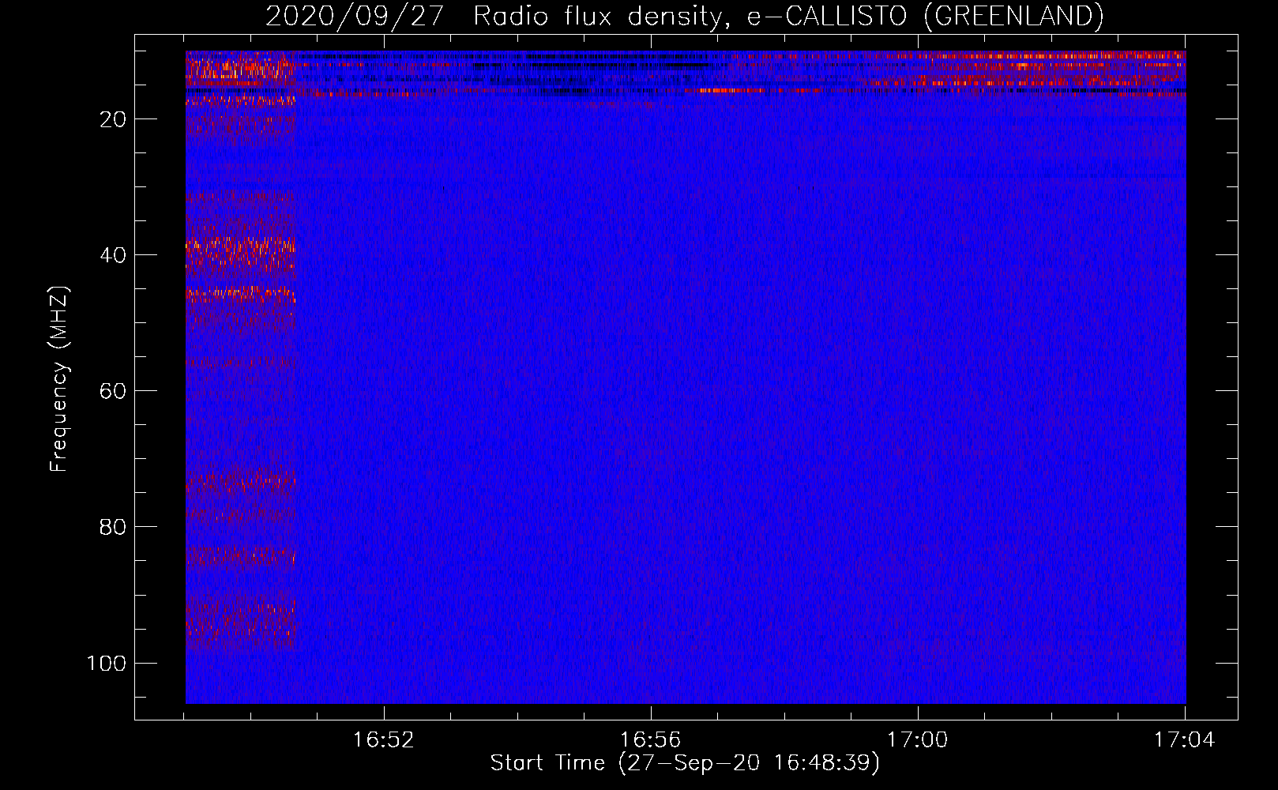Click the red burst band near 95 MHz
The width and height of the screenshot is (1278, 790).
(x=240, y=623)
